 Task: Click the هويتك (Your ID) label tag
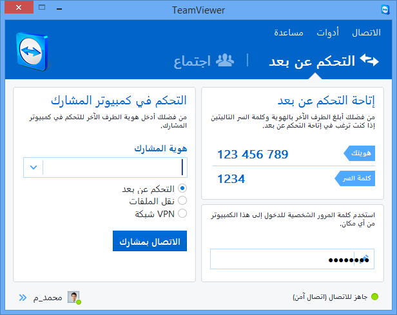(x=359, y=153)
